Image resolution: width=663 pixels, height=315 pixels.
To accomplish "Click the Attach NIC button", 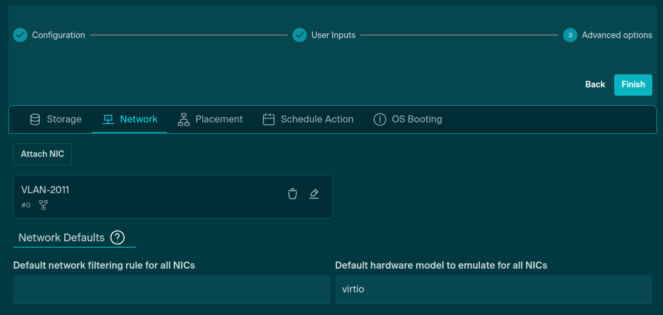I will [x=42, y=154].
